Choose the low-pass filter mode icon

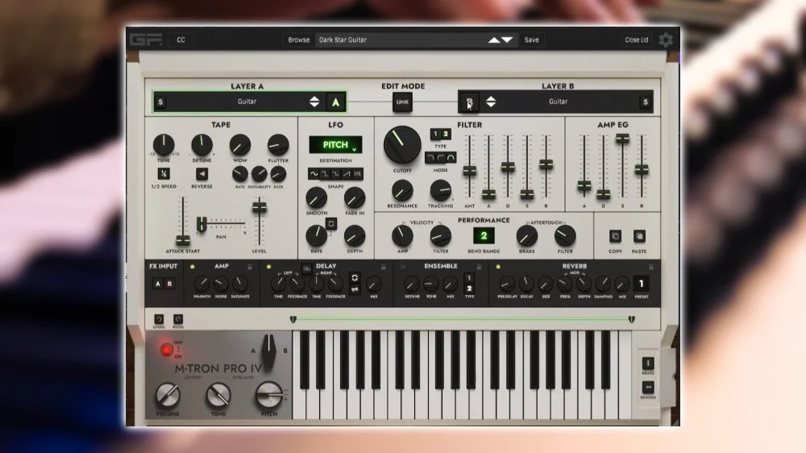[430, 157]
